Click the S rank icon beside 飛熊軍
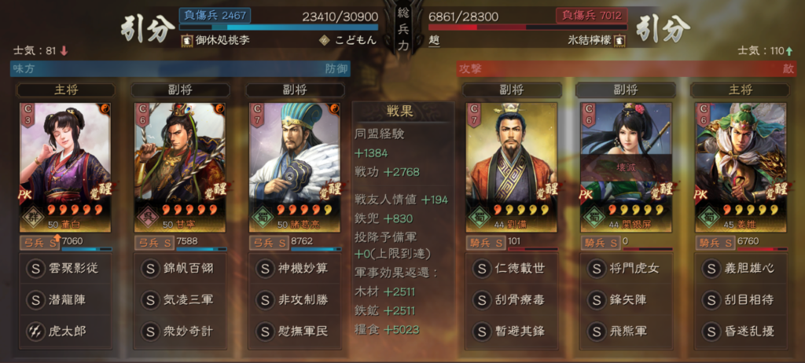805x363 pixels. pos(597,331)
